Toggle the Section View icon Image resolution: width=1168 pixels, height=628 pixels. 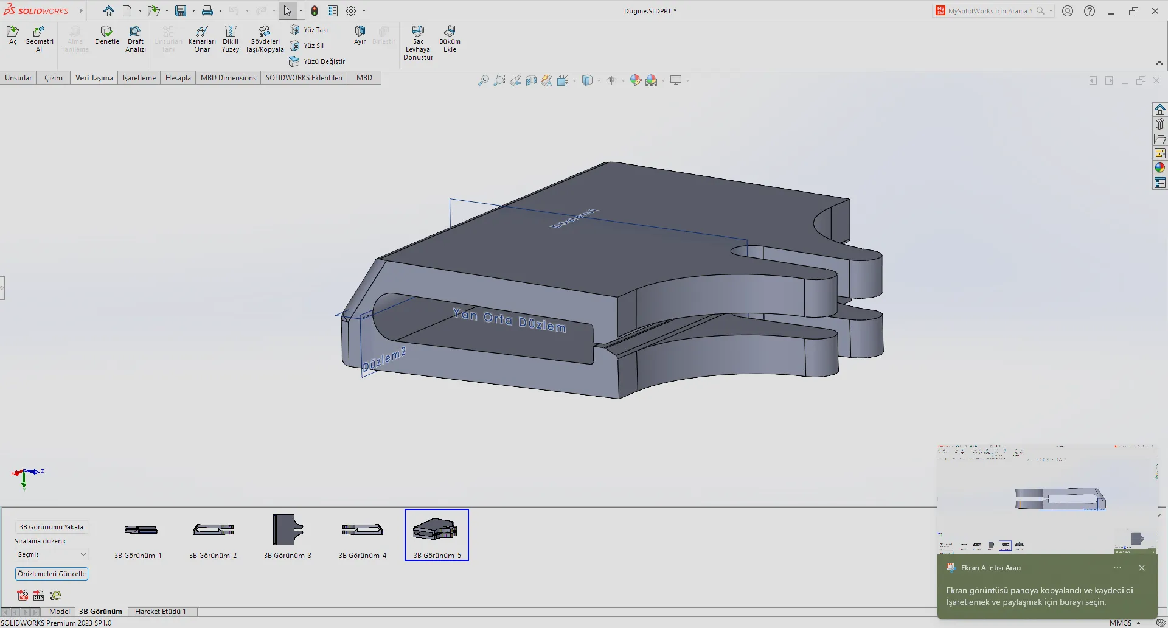point(531,80)
